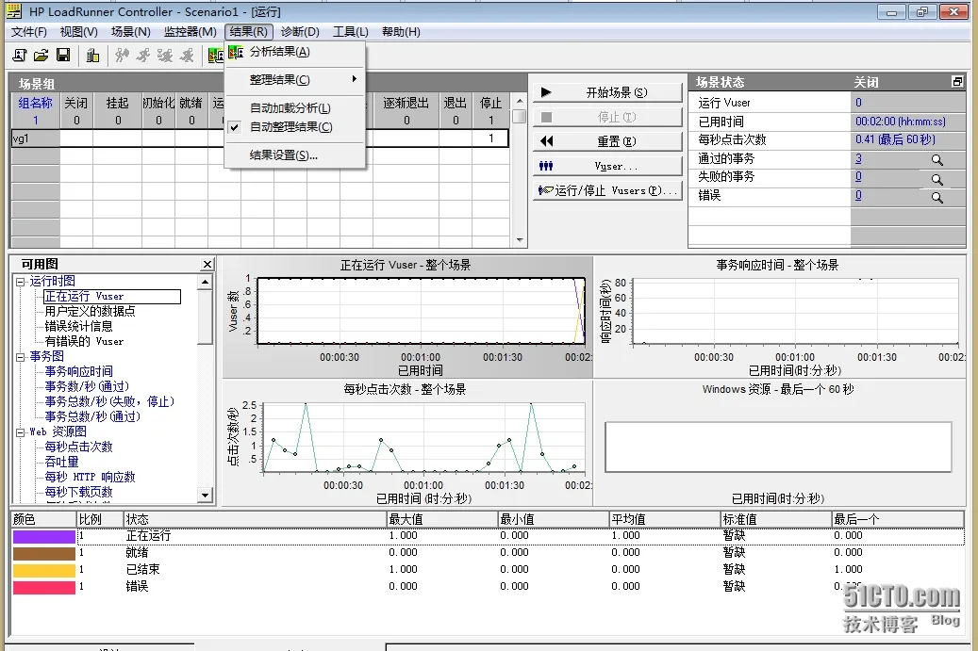
Task: Click the New Scenario toolbar icon
Action: [x=20, y=56]
